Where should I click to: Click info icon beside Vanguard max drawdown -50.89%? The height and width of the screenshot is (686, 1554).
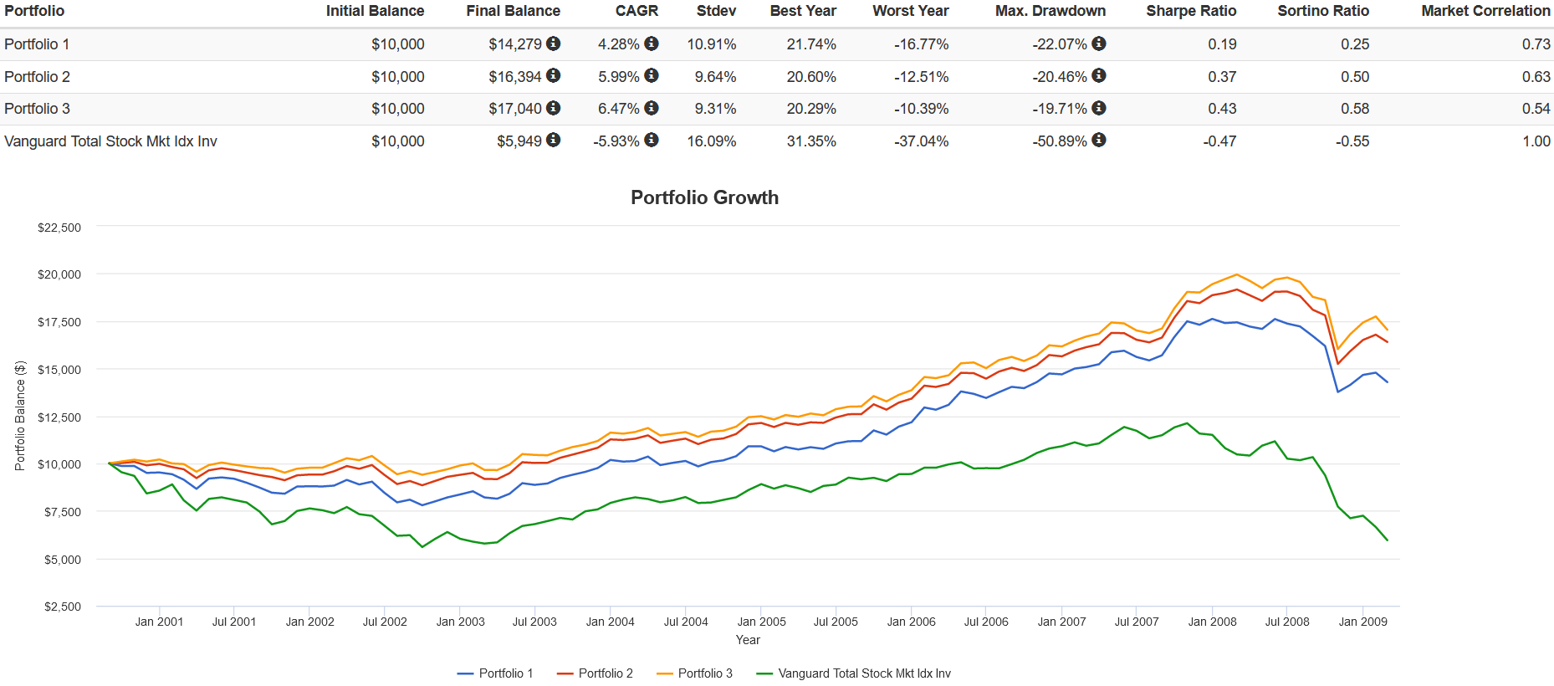coord(1099,140)
